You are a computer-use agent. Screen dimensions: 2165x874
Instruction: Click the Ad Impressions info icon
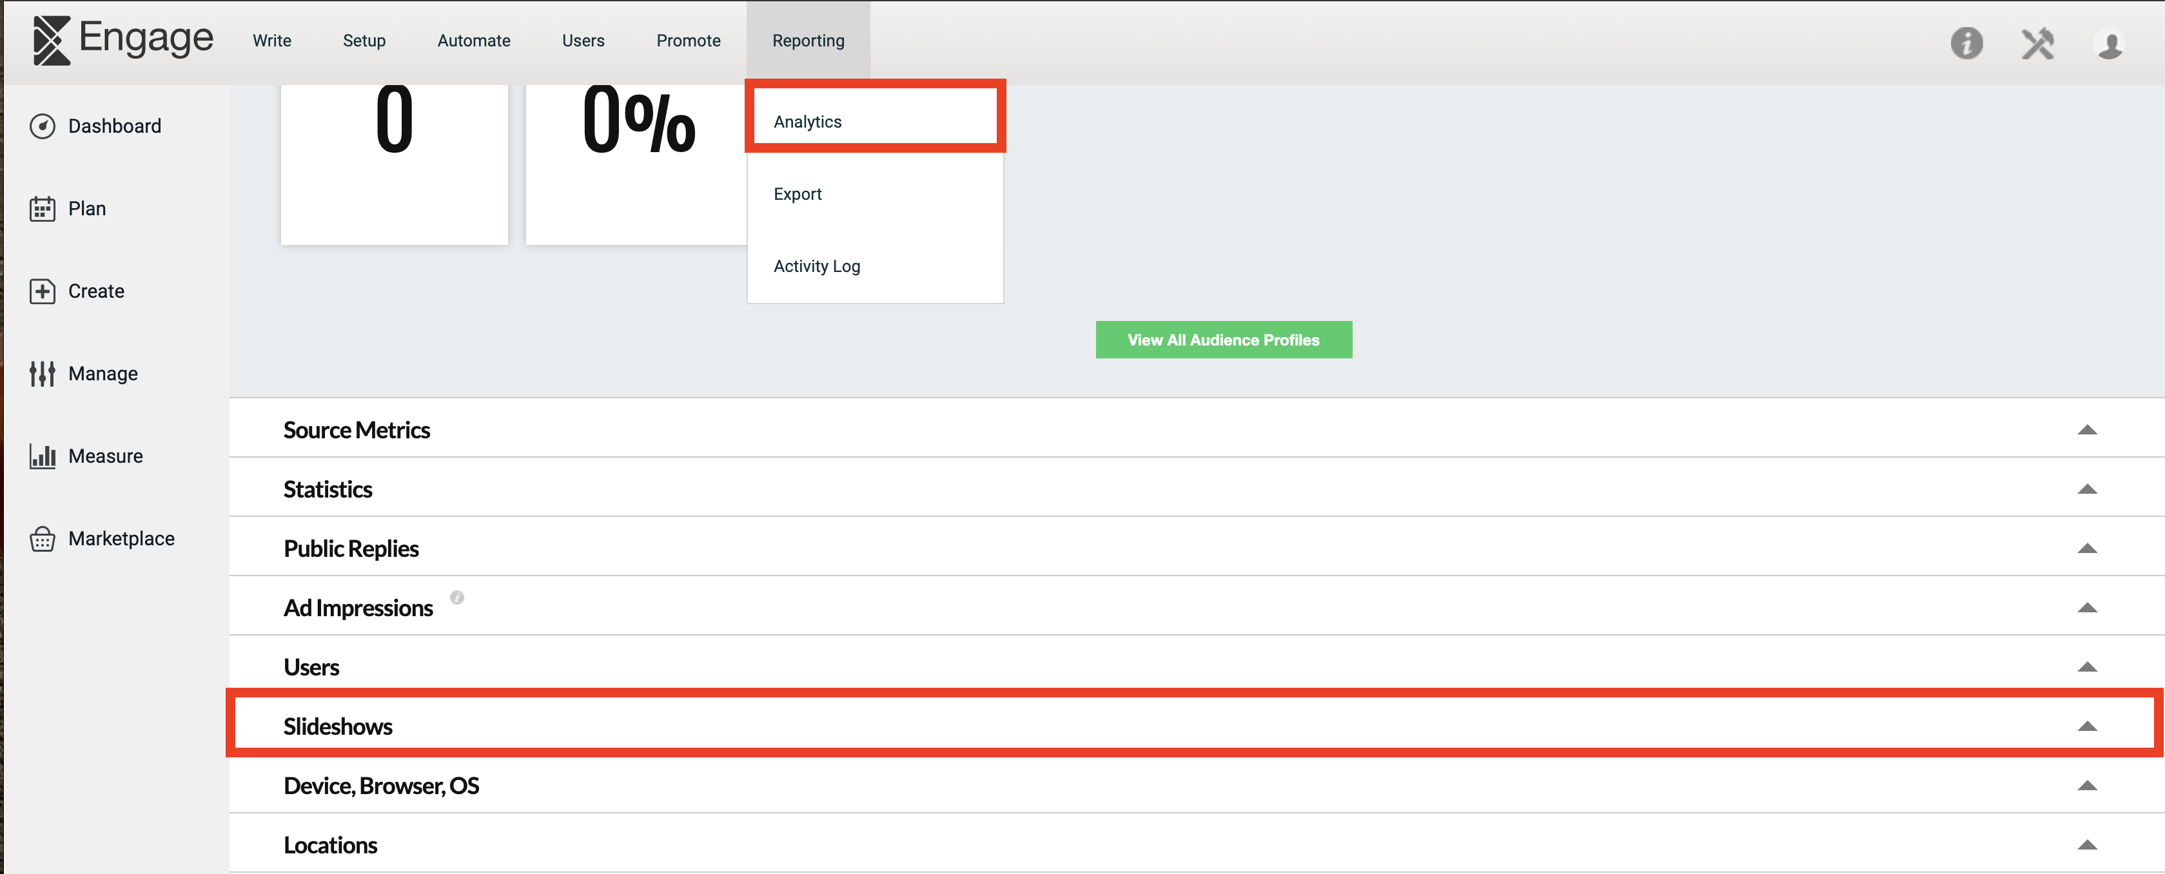pyautogui.click(x=456, y=597)
